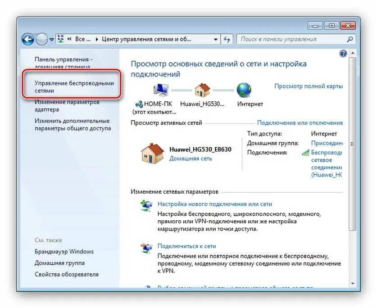The image size is (377, 308).
Task: Open the recent pages dropdown arrow
Action: tap(51, 39)
